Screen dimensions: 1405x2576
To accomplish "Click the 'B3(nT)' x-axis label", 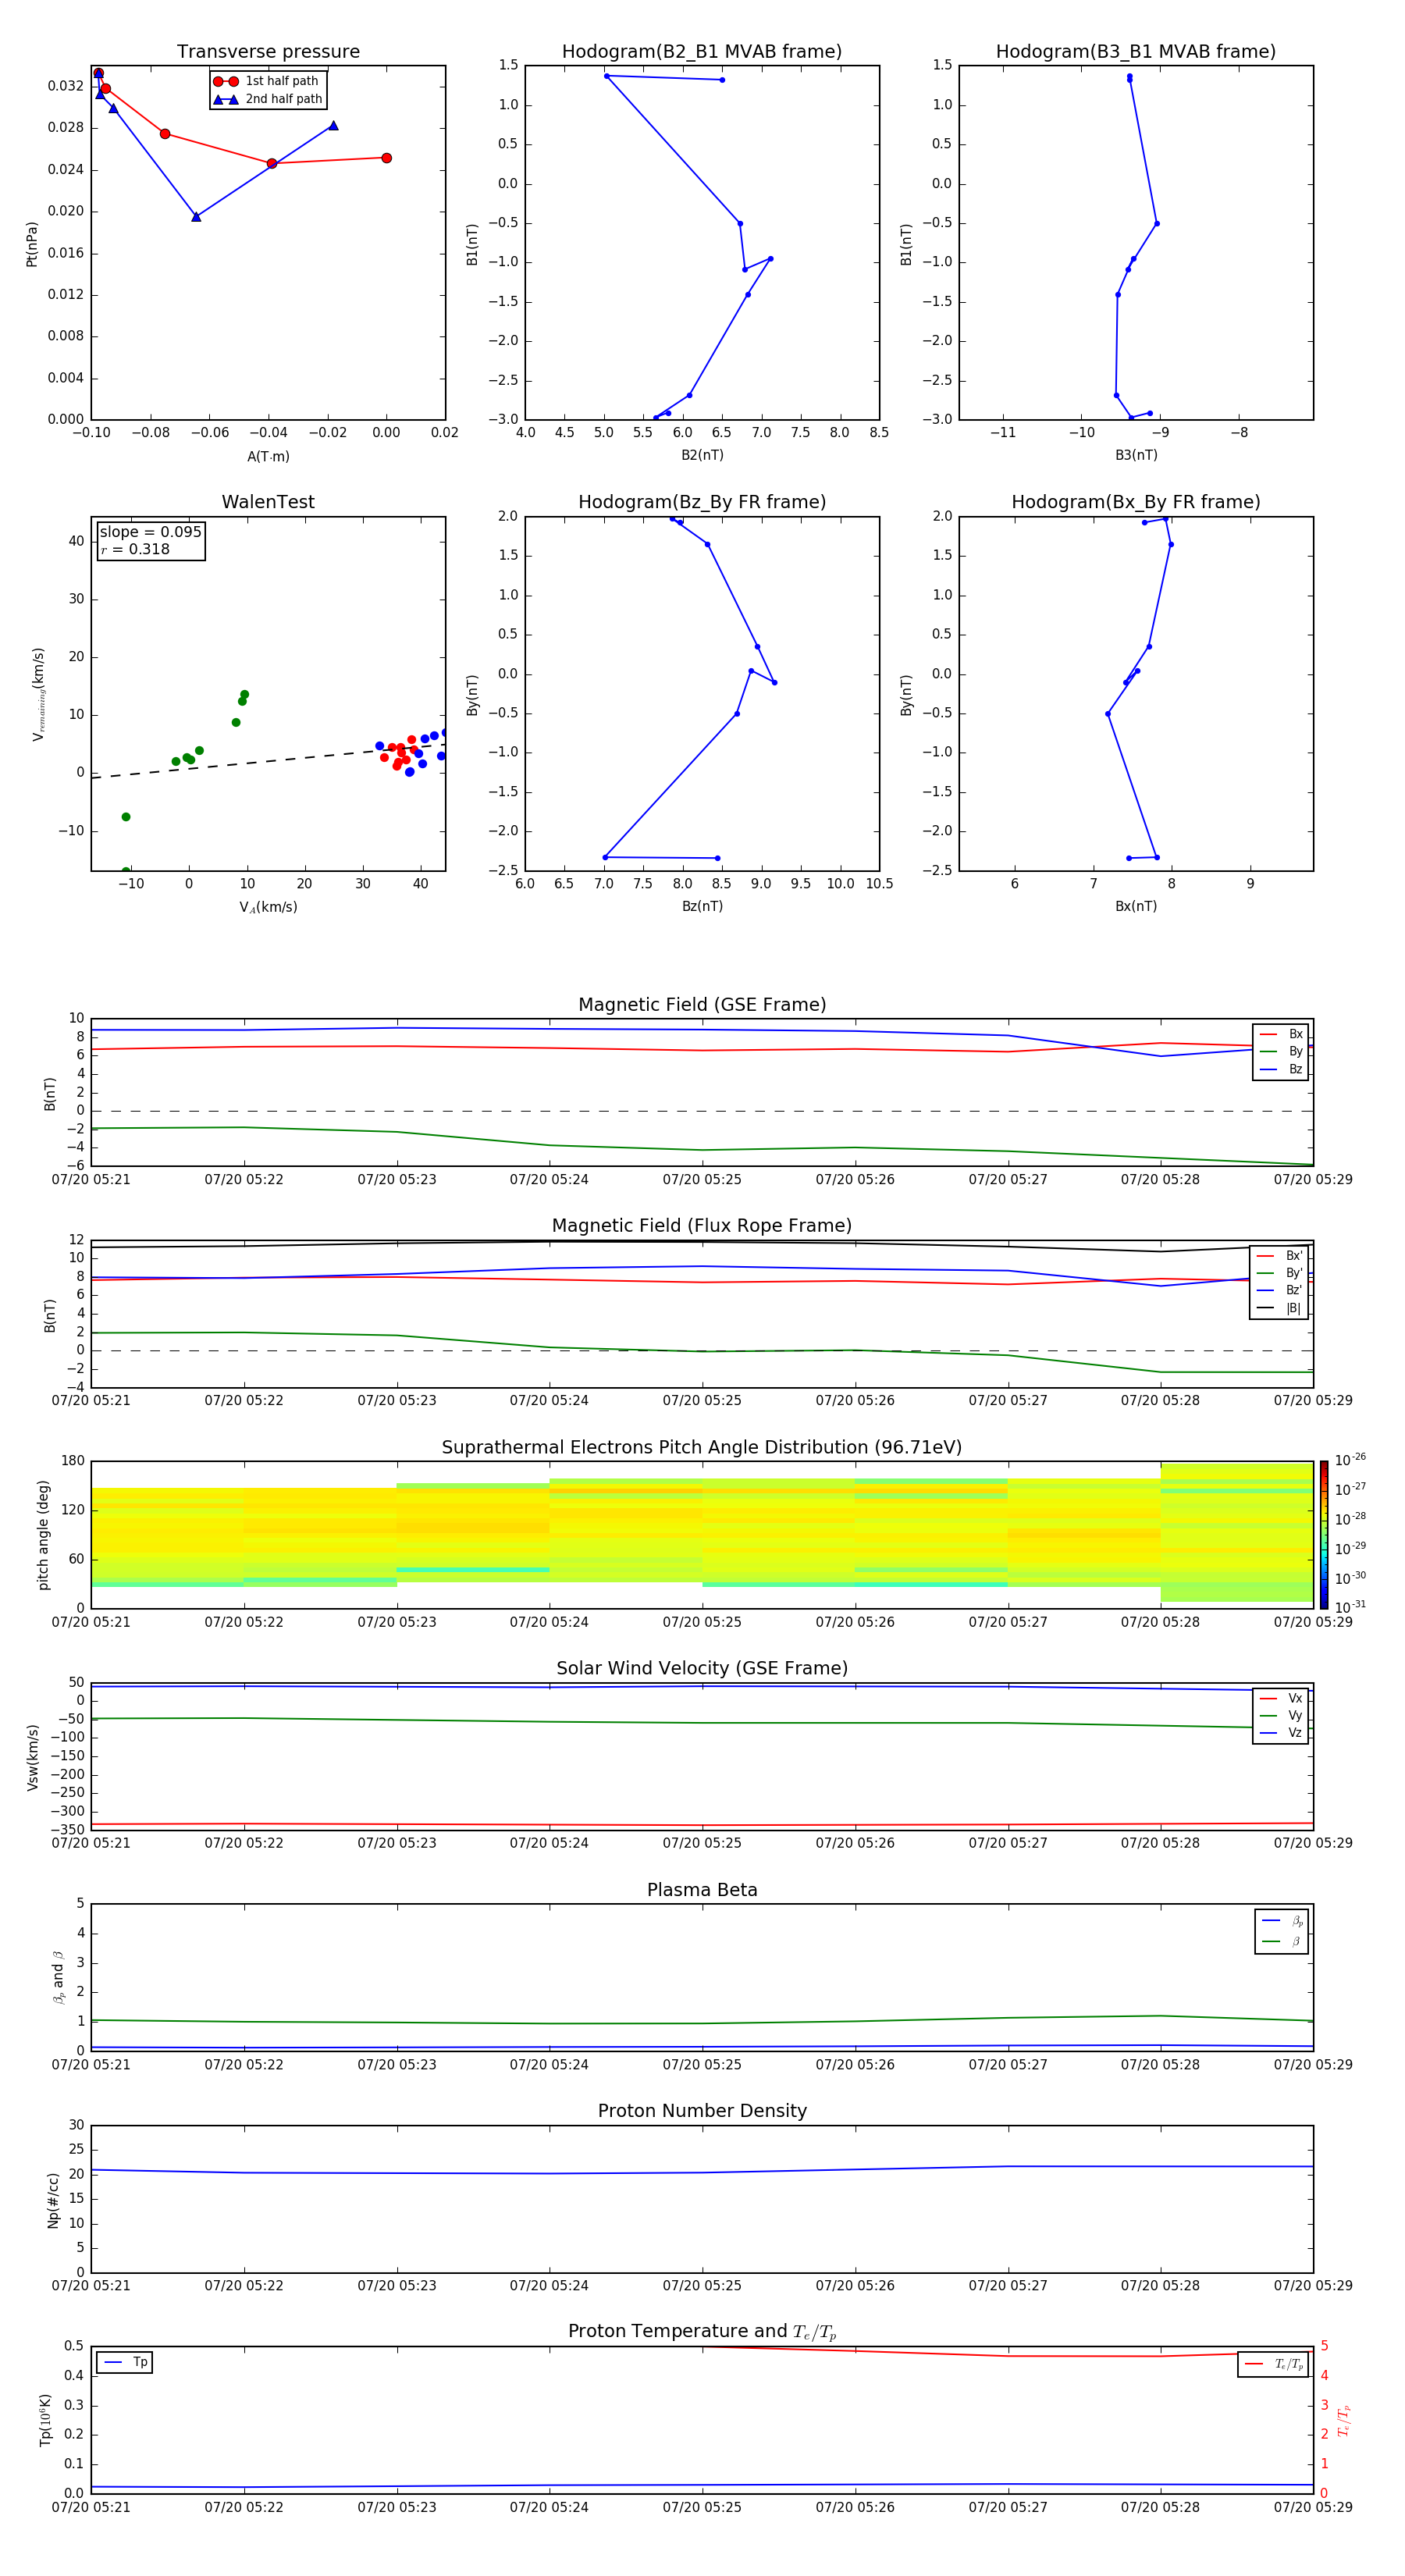I will coord(1136,455).
